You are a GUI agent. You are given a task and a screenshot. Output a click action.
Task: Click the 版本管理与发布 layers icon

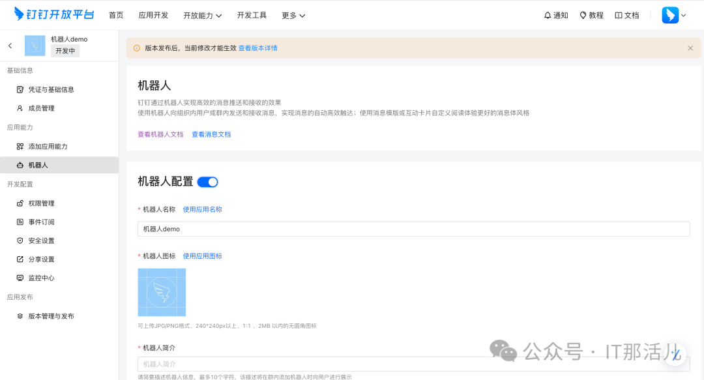20,316
